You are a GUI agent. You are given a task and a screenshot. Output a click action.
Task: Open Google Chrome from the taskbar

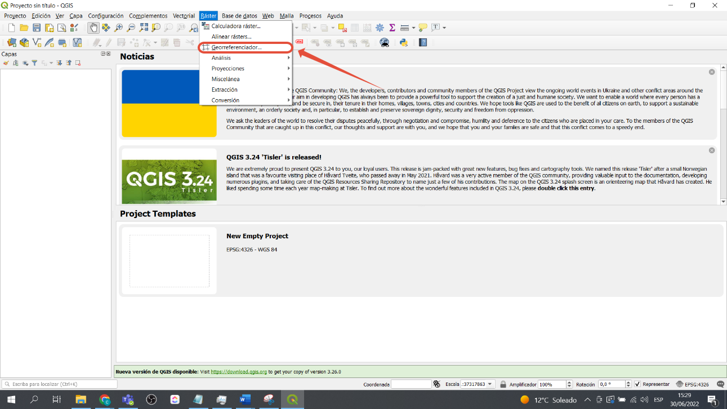click(105, 399)
